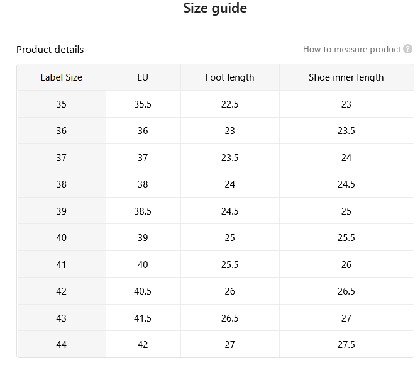Viewport: 420px width, 365px height.
Task: Click EU size 35.5 cell
Action: pos(143,104)
